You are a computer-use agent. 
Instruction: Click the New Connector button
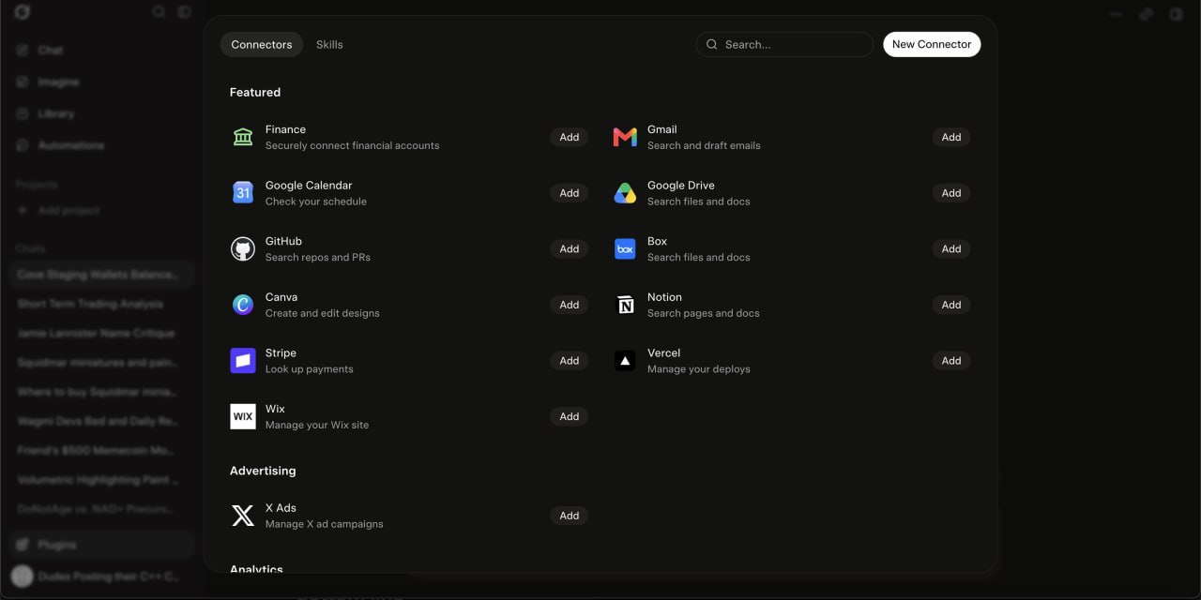click(x=932, y=44)
